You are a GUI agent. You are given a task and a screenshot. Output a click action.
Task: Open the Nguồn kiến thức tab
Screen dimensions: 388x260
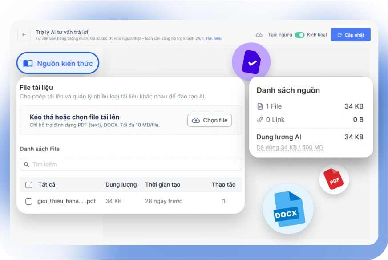58,64
